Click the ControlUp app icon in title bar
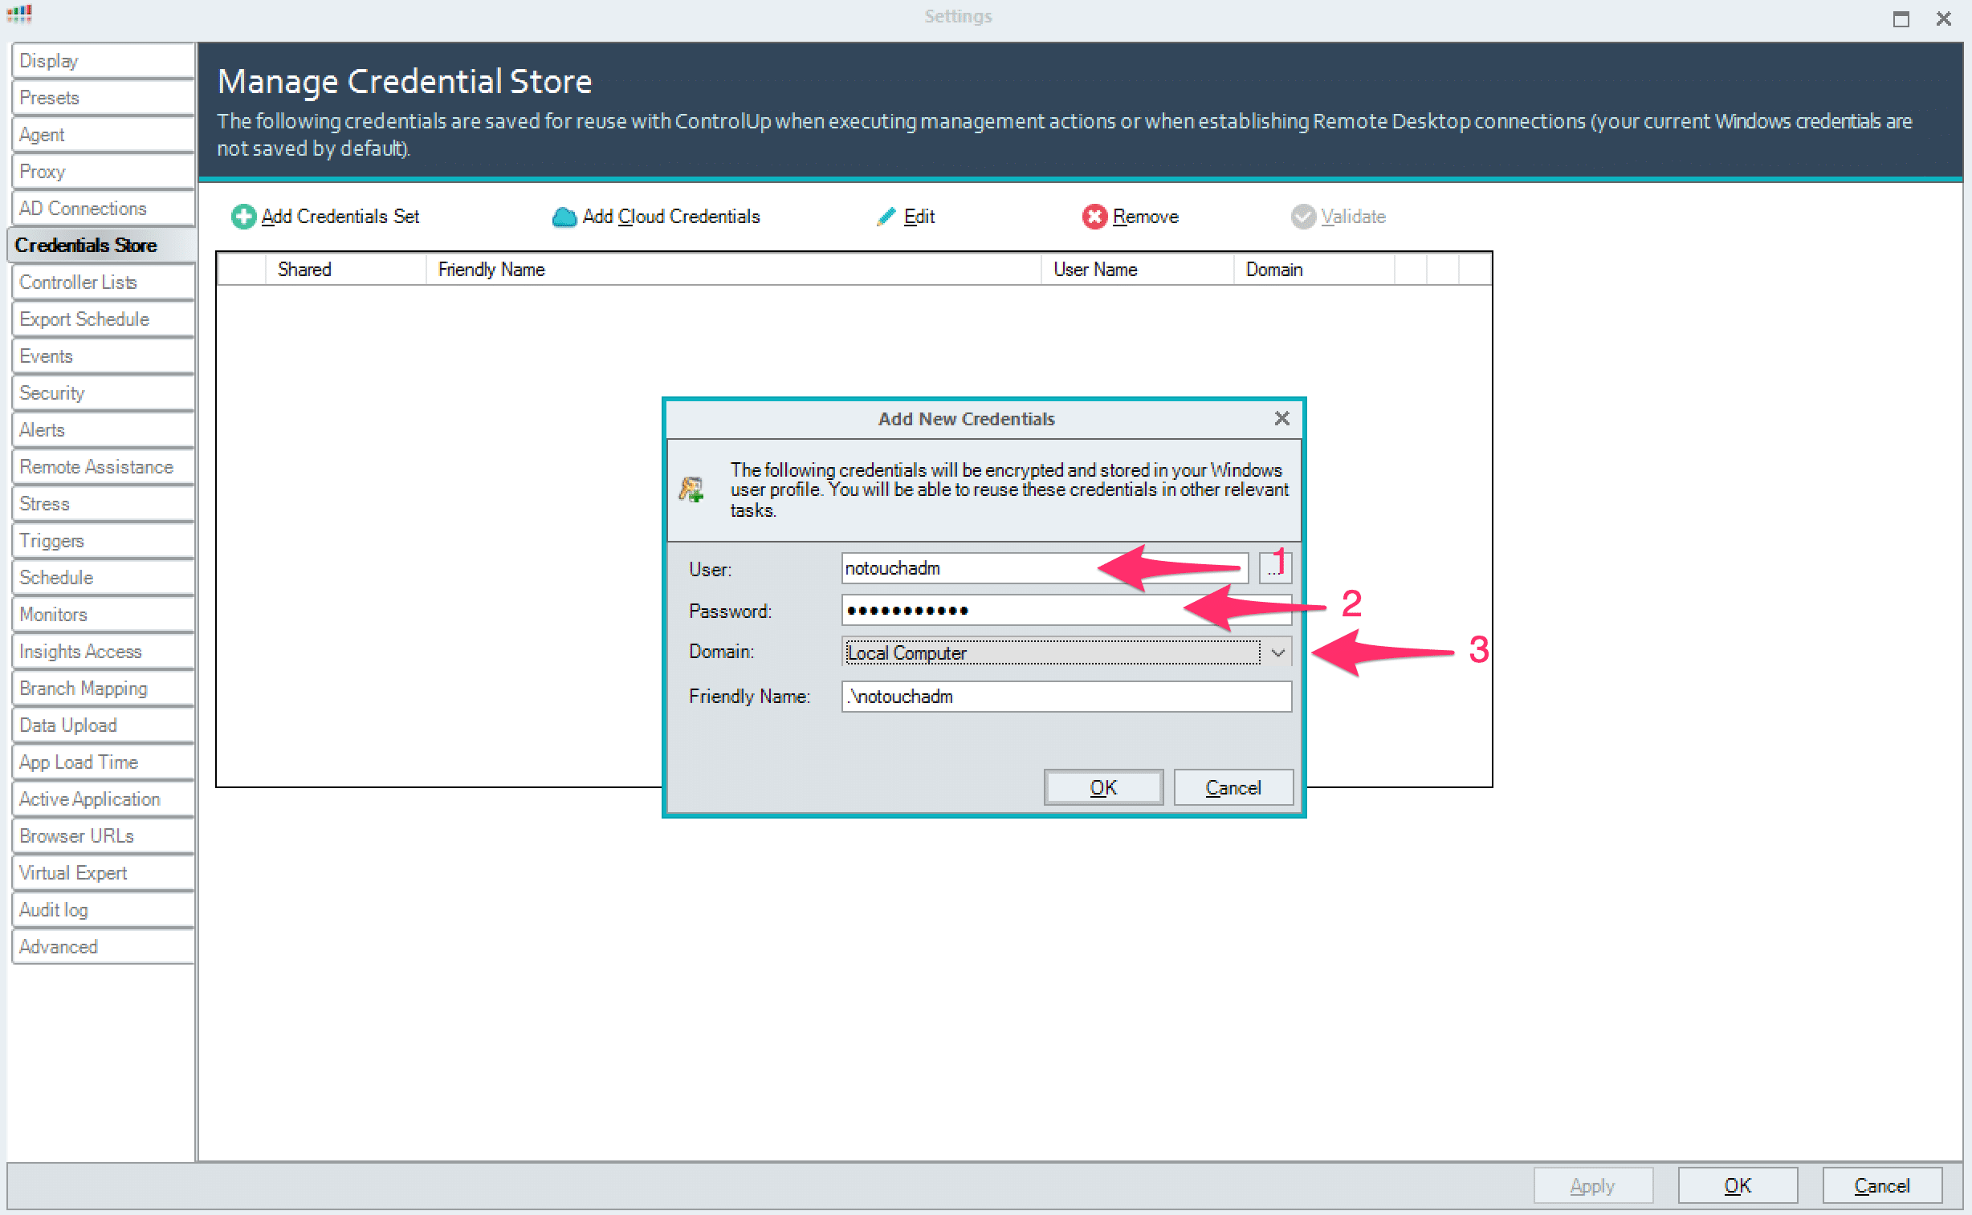This screenshot has width=1972, height=1215. click(x=19, y=14)
